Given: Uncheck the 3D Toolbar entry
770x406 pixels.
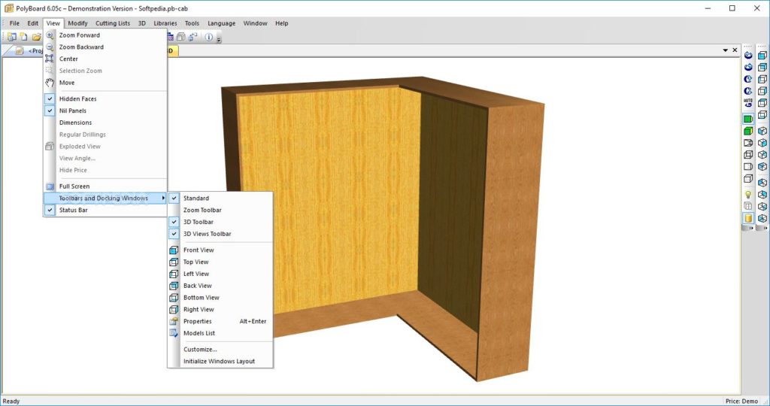Looking at the screenshot, I should point(220,222).
